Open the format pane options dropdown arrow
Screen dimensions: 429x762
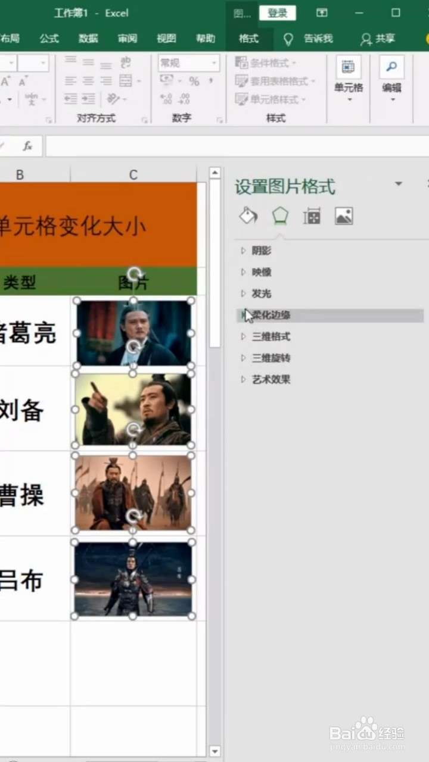point(399,184)
